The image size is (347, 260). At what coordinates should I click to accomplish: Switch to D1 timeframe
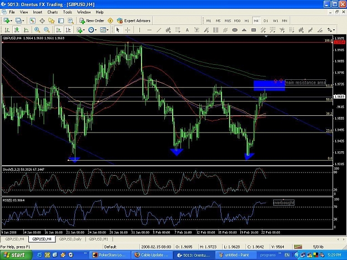pos(265,21)
